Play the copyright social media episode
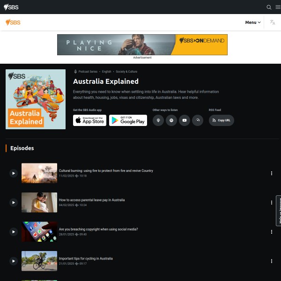Viewport: 281px width, 281px height. 14,231
